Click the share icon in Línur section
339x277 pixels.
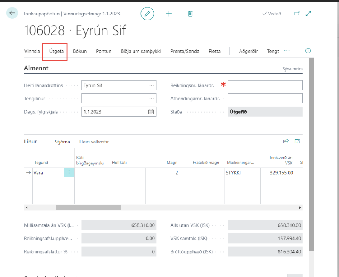(286, 142)
